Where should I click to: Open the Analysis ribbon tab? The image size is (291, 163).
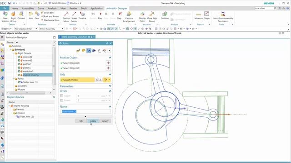(52, 8)
